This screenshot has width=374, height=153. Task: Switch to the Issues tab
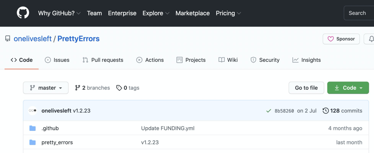57,60
